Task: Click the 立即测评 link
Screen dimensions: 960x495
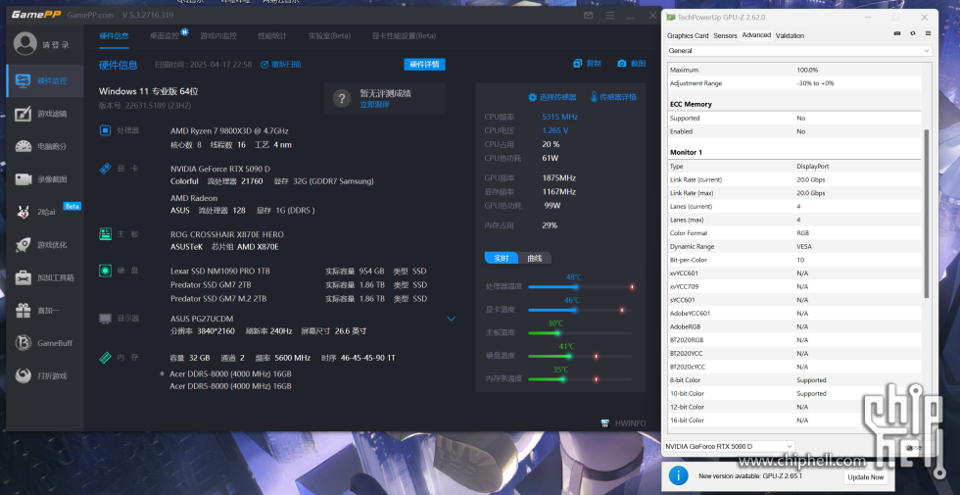Action: coord(374,105)
